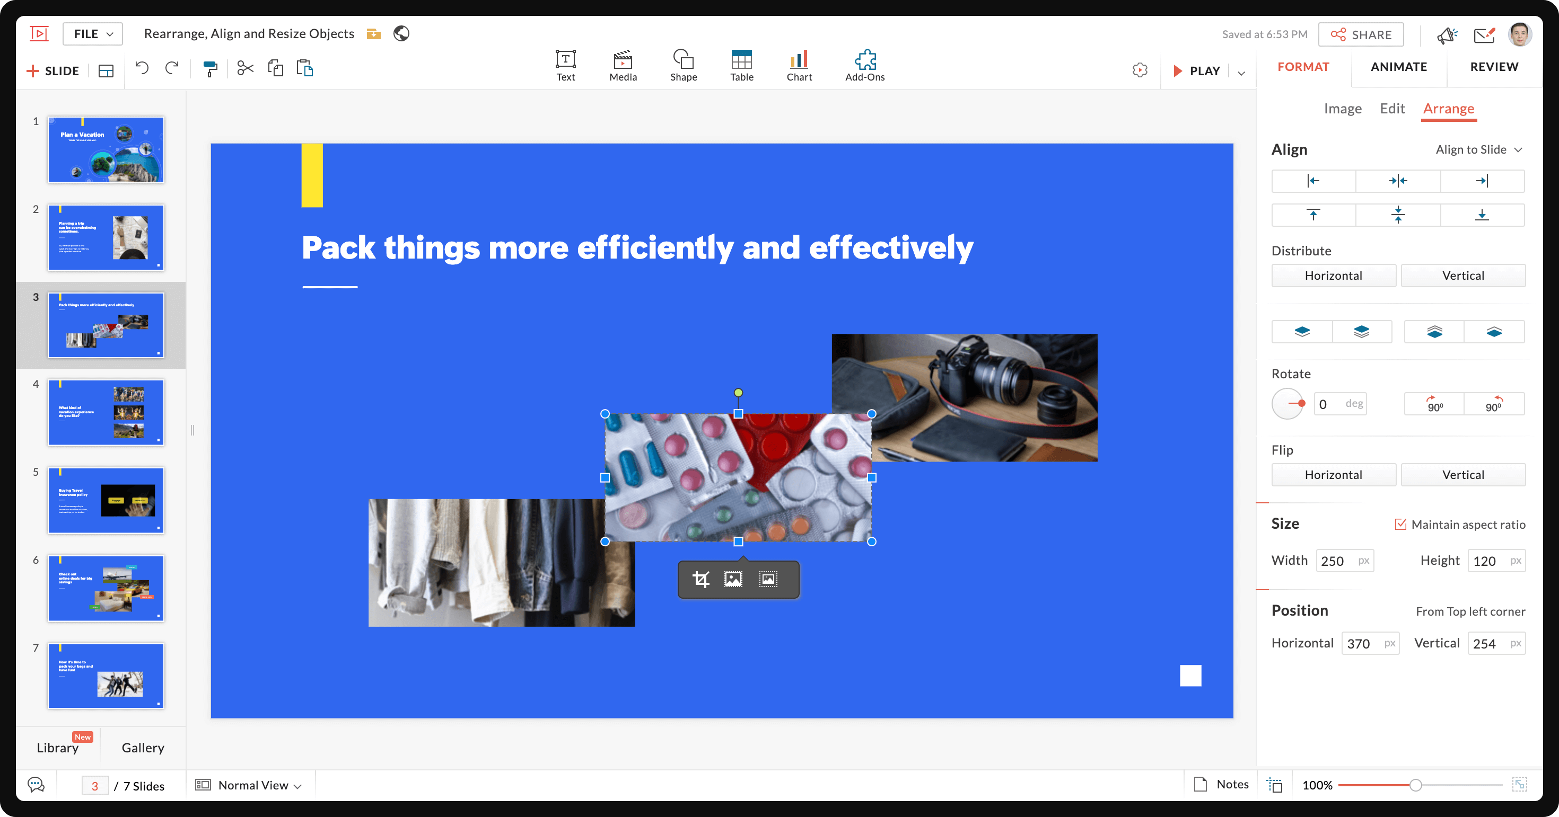Viewport: 1559px width, 817px height.
Task: Select the Media tool in toolbar
Action: (x=623, y=64)
